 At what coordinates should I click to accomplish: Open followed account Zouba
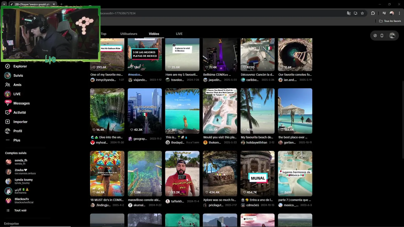tap(21, 172)
